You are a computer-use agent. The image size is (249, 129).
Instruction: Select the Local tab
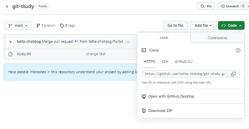coord(164,37)
